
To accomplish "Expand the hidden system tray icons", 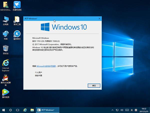I will coord(113,110).
